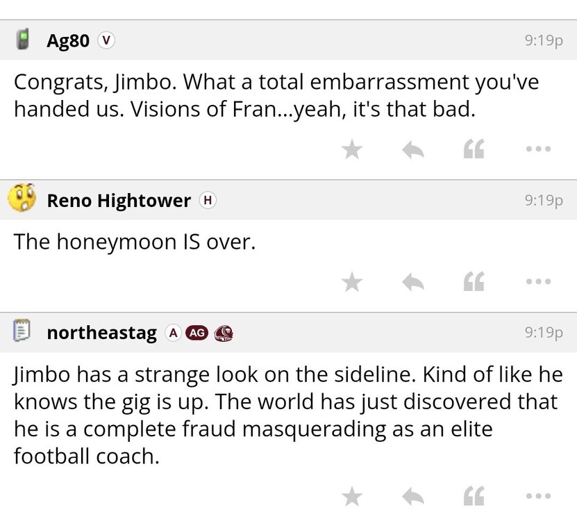
Task: Reply to northeastag's sideline post
Action: (413, 496)
